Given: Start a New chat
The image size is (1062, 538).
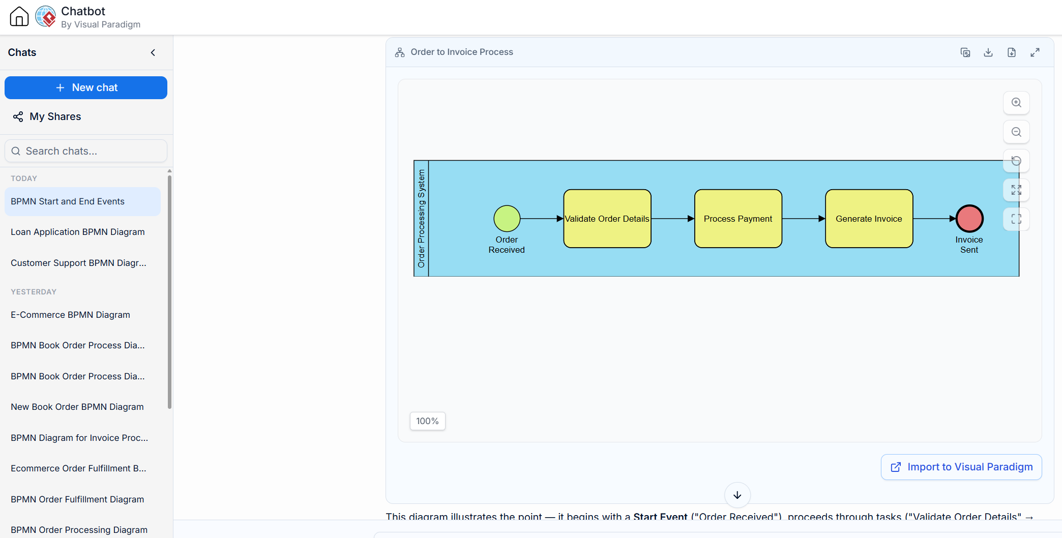Looking at the screenshot, I should tap(86, 87).
